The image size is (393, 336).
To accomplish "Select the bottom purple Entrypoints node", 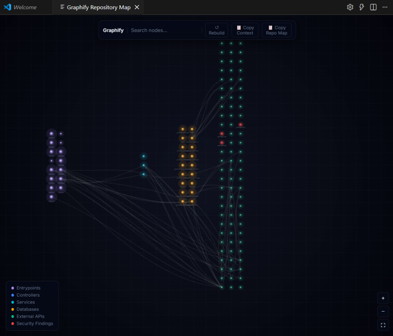I will coord(51,197).
